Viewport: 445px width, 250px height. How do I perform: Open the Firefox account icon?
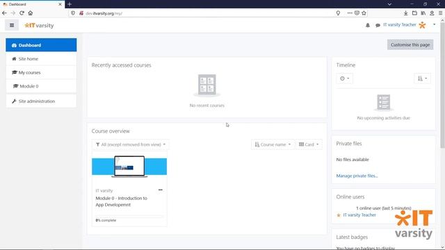432,13
